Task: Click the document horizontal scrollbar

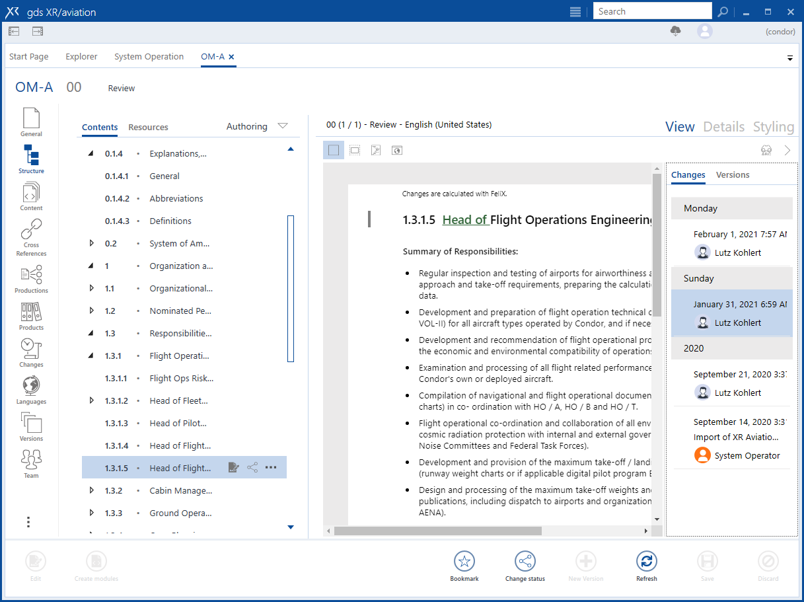Action: tap(437, 531)
